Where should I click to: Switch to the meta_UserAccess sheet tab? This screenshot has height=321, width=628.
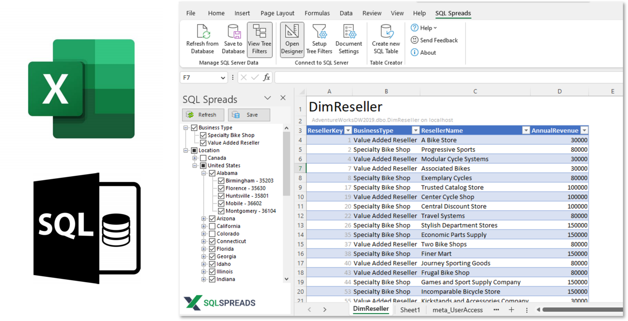coord(458,310)
